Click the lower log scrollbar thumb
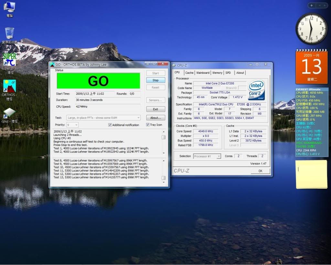The height and width of the screenshot is (265, 331). (164, 178)
